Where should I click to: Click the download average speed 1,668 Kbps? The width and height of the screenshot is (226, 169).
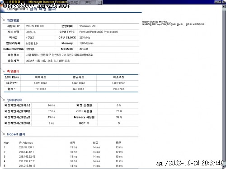pos(79,83)
